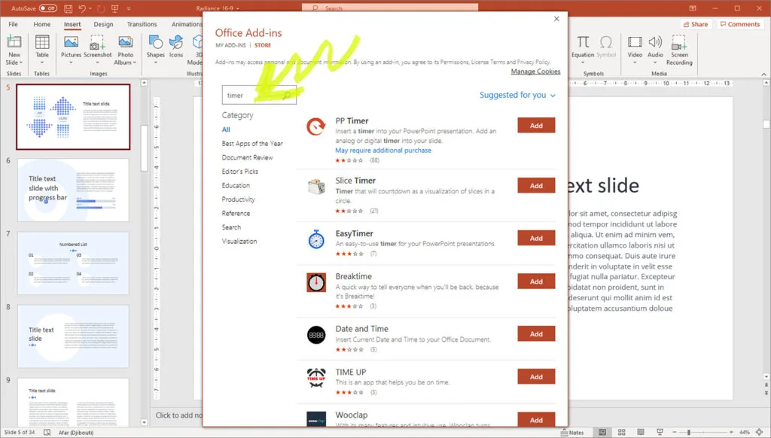Collapse the ribbon with the chevron
The image size is (771, 438).
click(763, 75)
